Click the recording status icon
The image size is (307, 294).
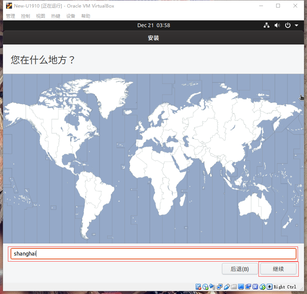[248, 287]
